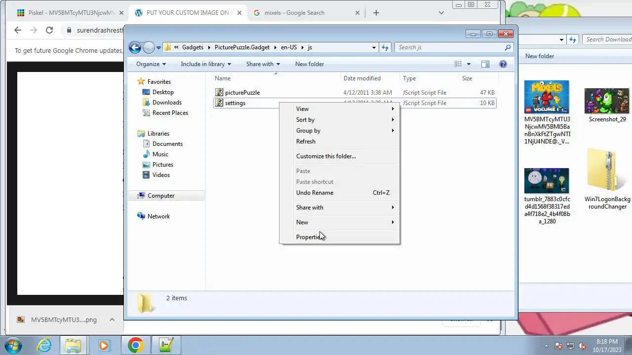Select the picturePuzzle script file
Screen dimensions: 632x355
pyautogui.click(x=242, y=93)
